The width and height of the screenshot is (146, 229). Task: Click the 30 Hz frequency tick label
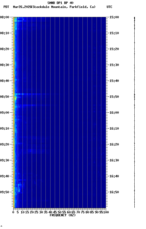[x=41, y=212]
